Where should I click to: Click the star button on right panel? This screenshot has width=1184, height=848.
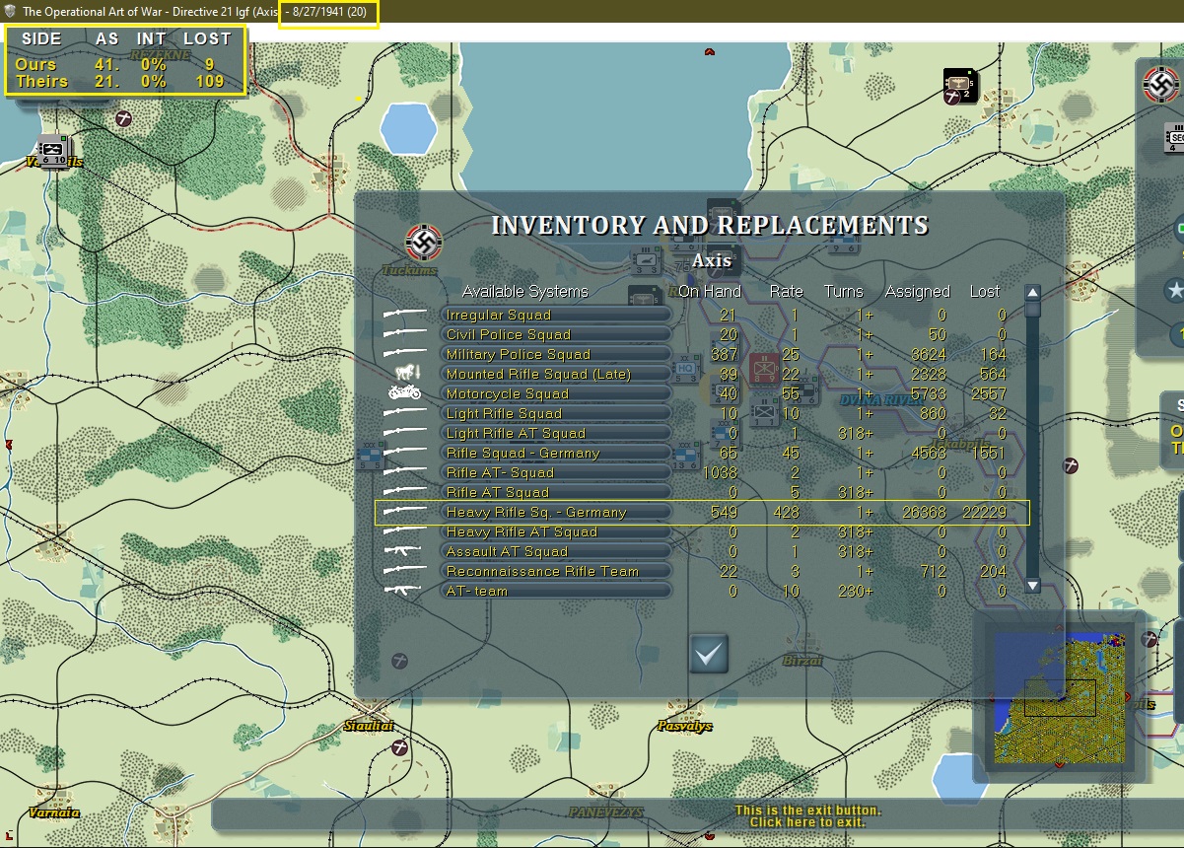point(1173,291)
